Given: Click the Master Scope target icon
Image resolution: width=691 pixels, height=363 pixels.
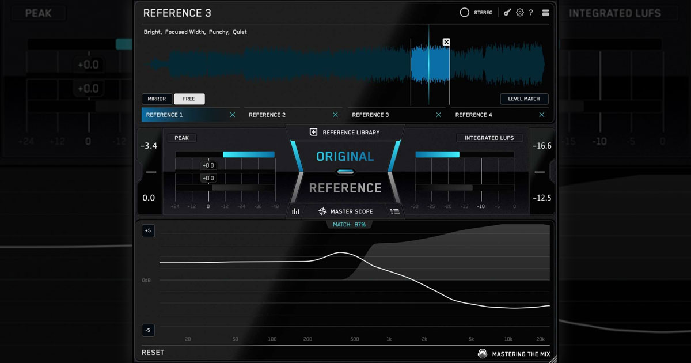Looking at the screenshot, I should (x=322, y=211).
